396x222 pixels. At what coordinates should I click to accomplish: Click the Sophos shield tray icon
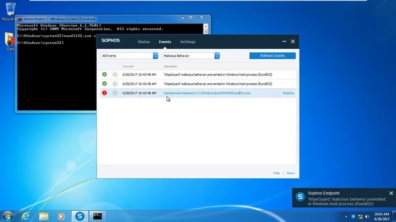(353, 216)
